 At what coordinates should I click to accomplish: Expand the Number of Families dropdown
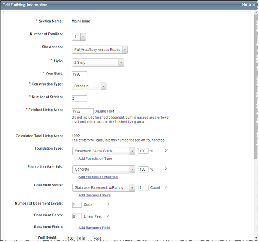click(x=83, y=37)
